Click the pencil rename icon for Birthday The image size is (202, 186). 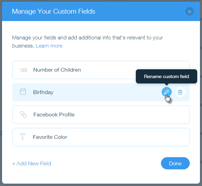[167, 92]
